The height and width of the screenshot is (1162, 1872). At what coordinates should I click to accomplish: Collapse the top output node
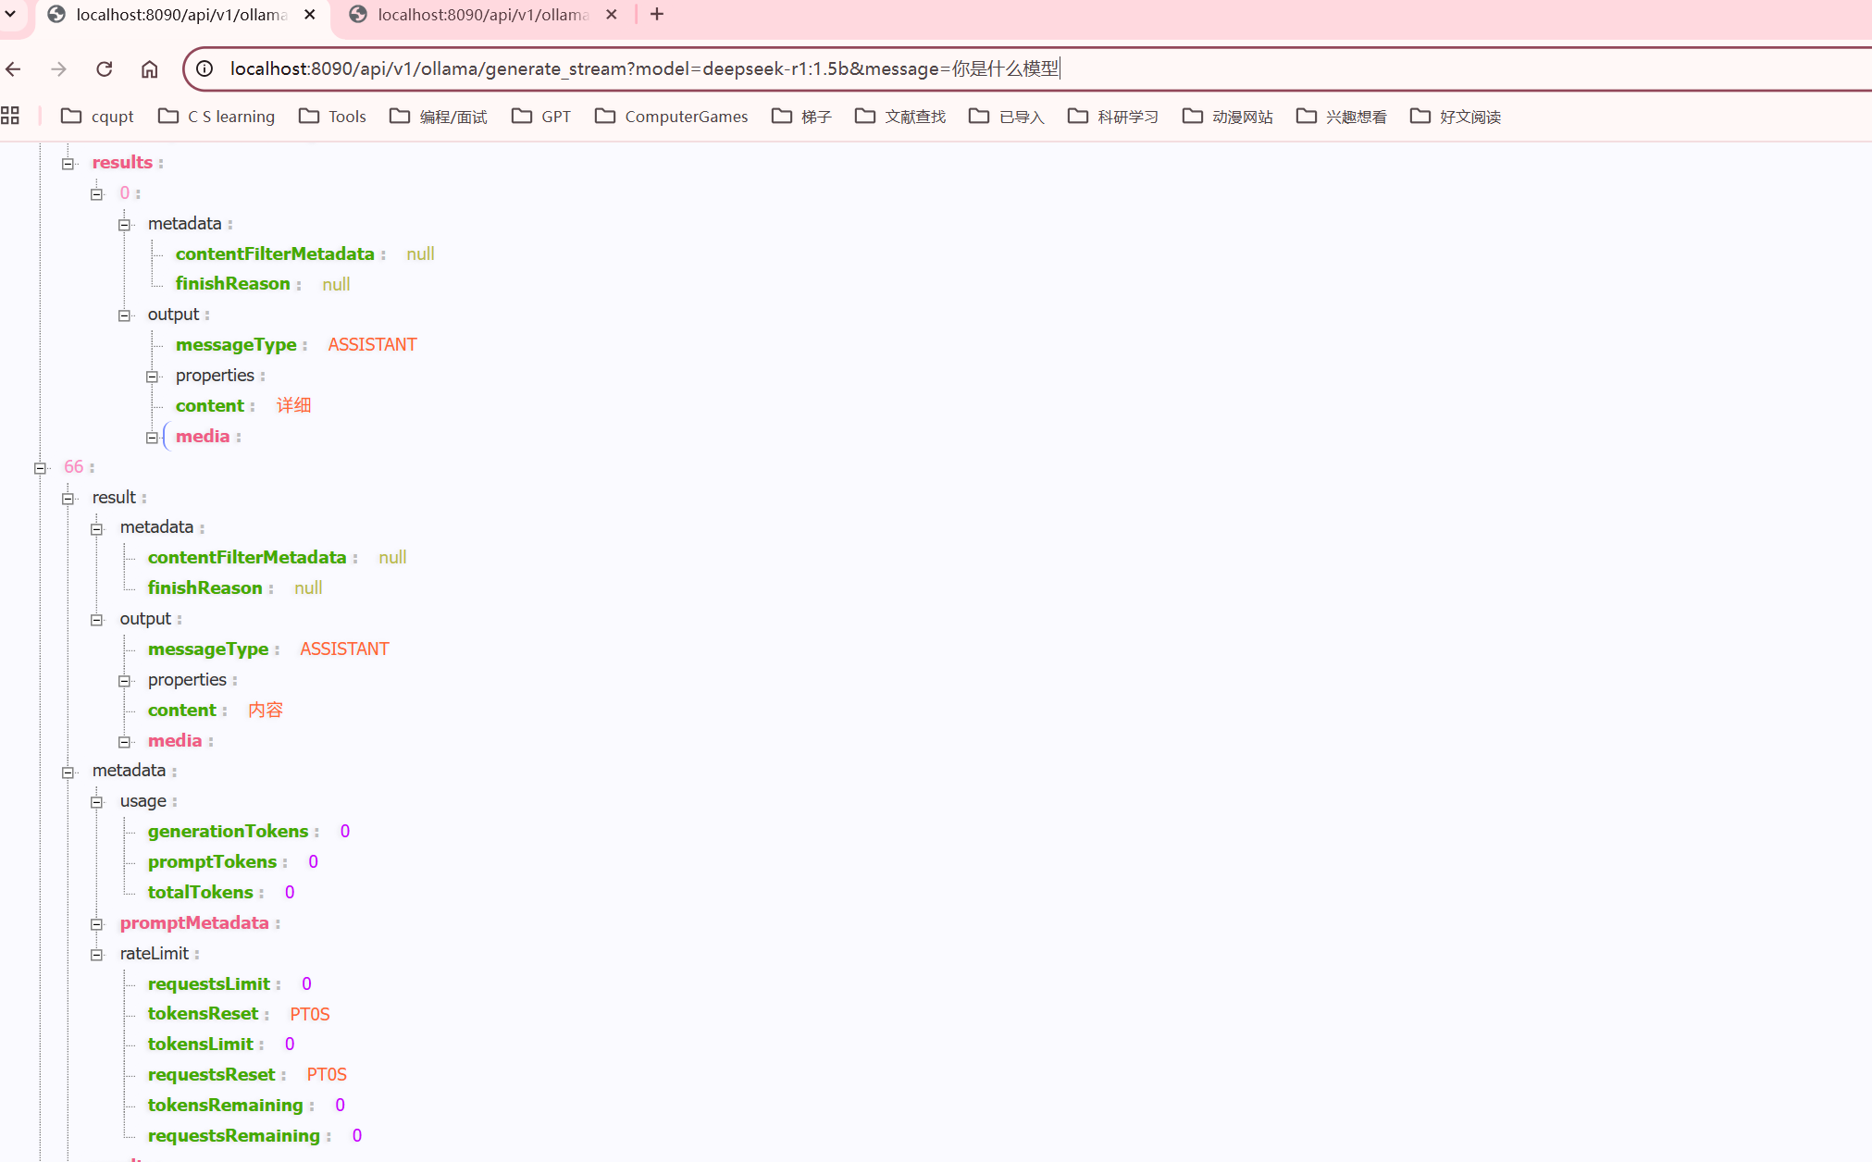click(x=124, y=315)
